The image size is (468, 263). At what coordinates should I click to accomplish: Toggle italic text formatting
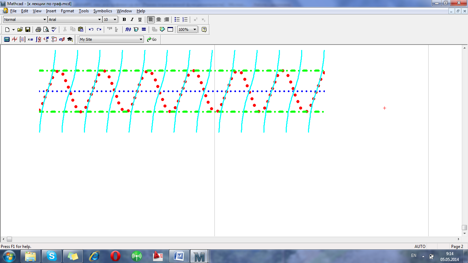coord(132,20)
